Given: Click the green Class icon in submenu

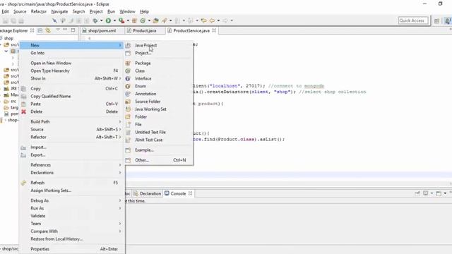Looking at the screenshot, I should click(128, 71).
